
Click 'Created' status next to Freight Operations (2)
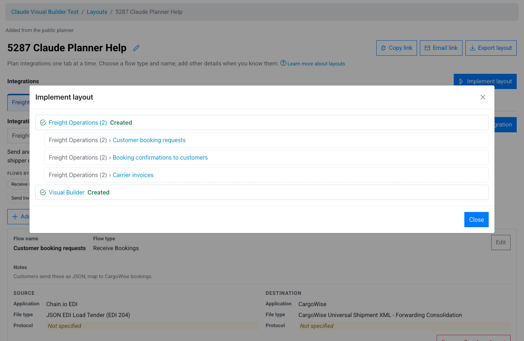click(121, 123)
